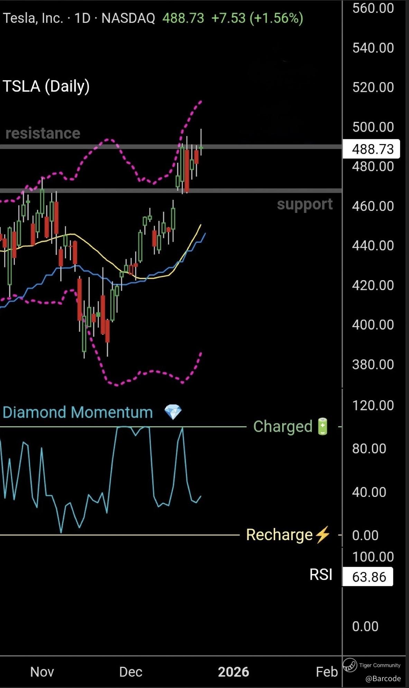
Task: Click the support label
Action: pyautogui.click(x=305, y=204)
